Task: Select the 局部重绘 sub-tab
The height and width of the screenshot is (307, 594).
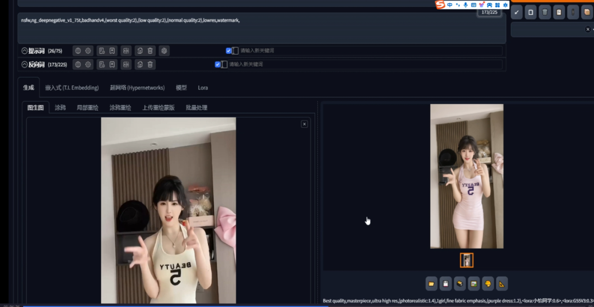Action: 87,108
